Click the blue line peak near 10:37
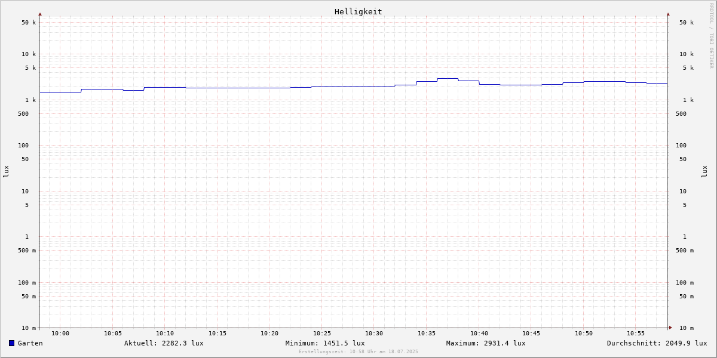The image size is (717, 358). click(448, 78)
